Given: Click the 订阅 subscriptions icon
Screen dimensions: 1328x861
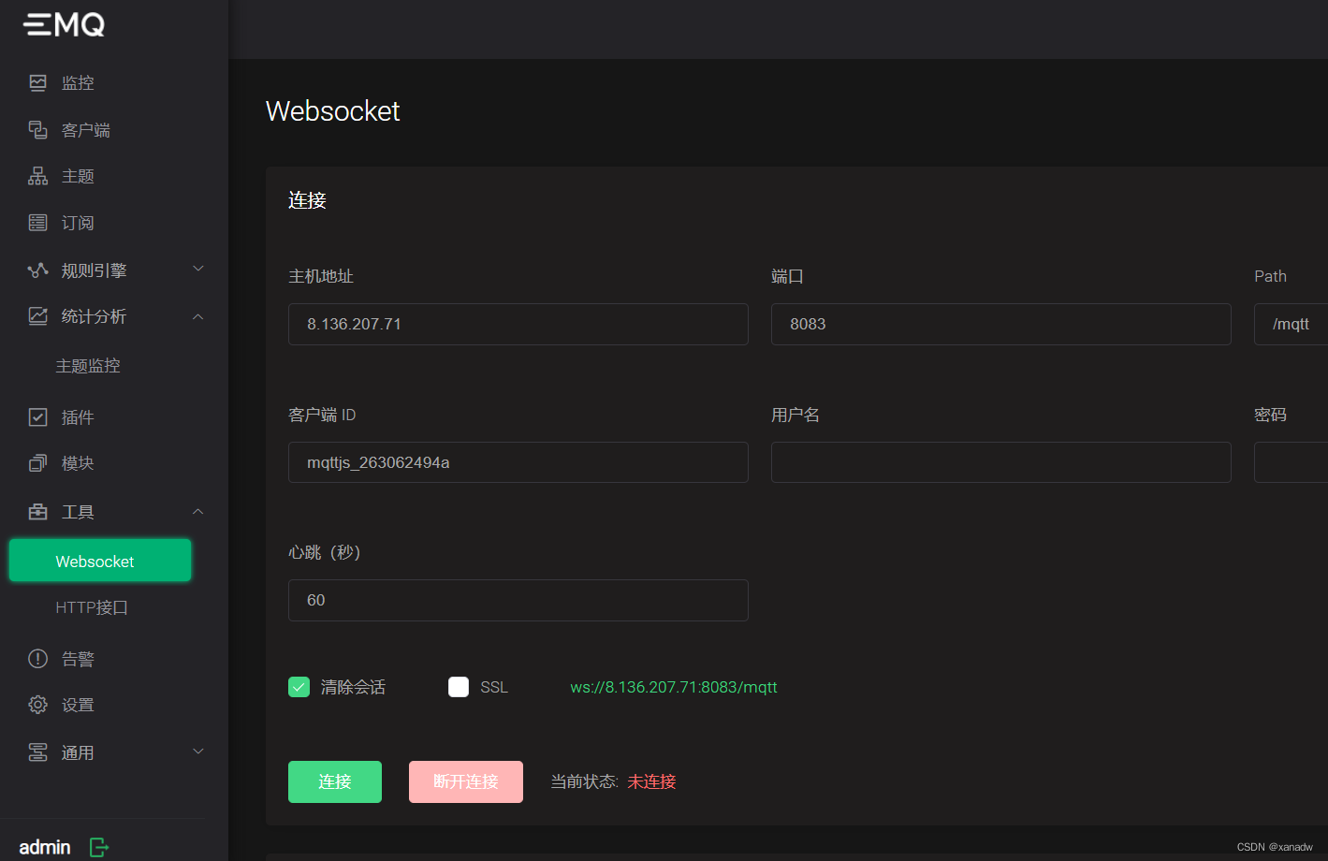Looking at the screenshot, I should click(x=37, y=223).
